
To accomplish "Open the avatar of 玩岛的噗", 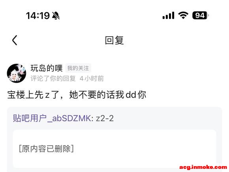I will click(x=17, y=73).
